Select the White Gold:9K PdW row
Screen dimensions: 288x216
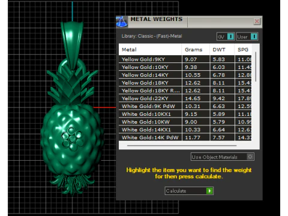coord(185,106)
